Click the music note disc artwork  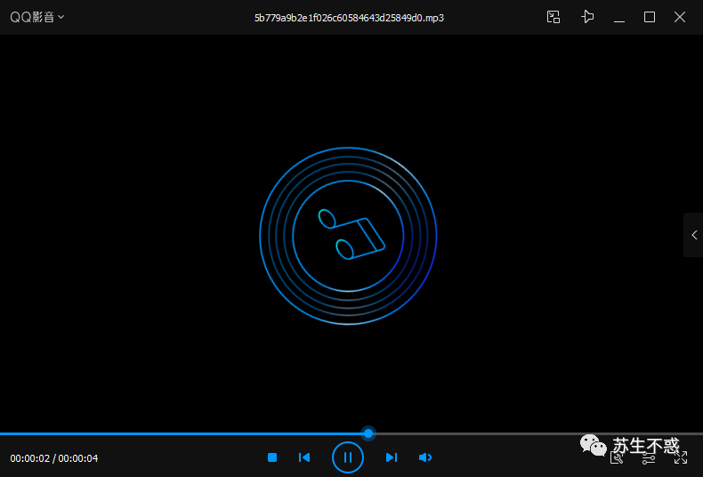click(348, 236)
